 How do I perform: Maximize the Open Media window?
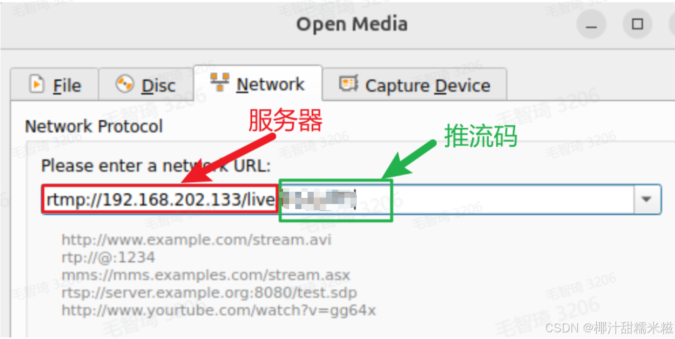click(x=637, y=25)
